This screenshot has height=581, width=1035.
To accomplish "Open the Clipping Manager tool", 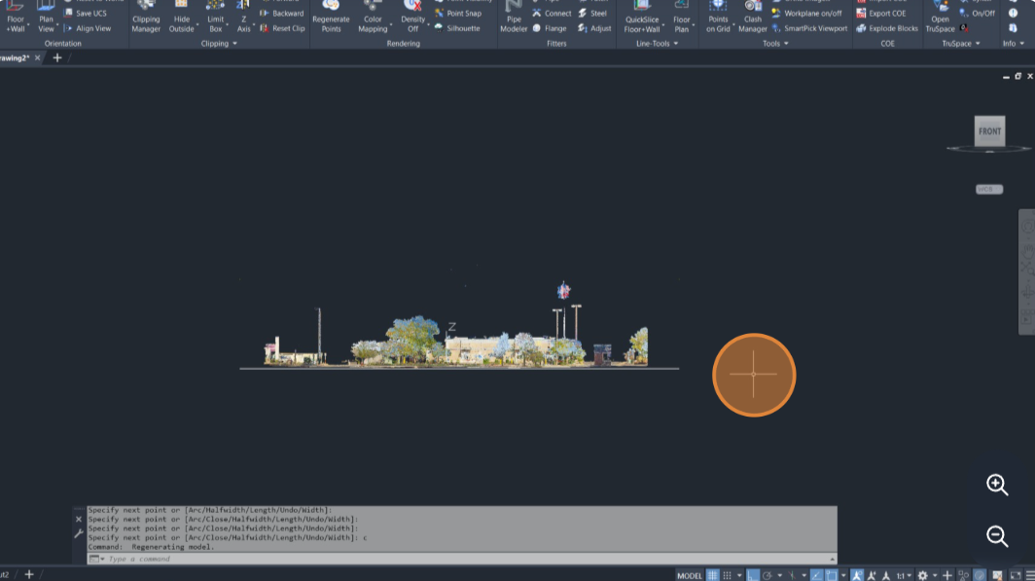I will coord(146,18).
